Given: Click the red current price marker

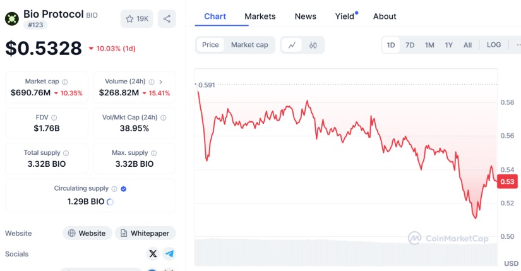Looking at the screenshot, I should point(507,182).
